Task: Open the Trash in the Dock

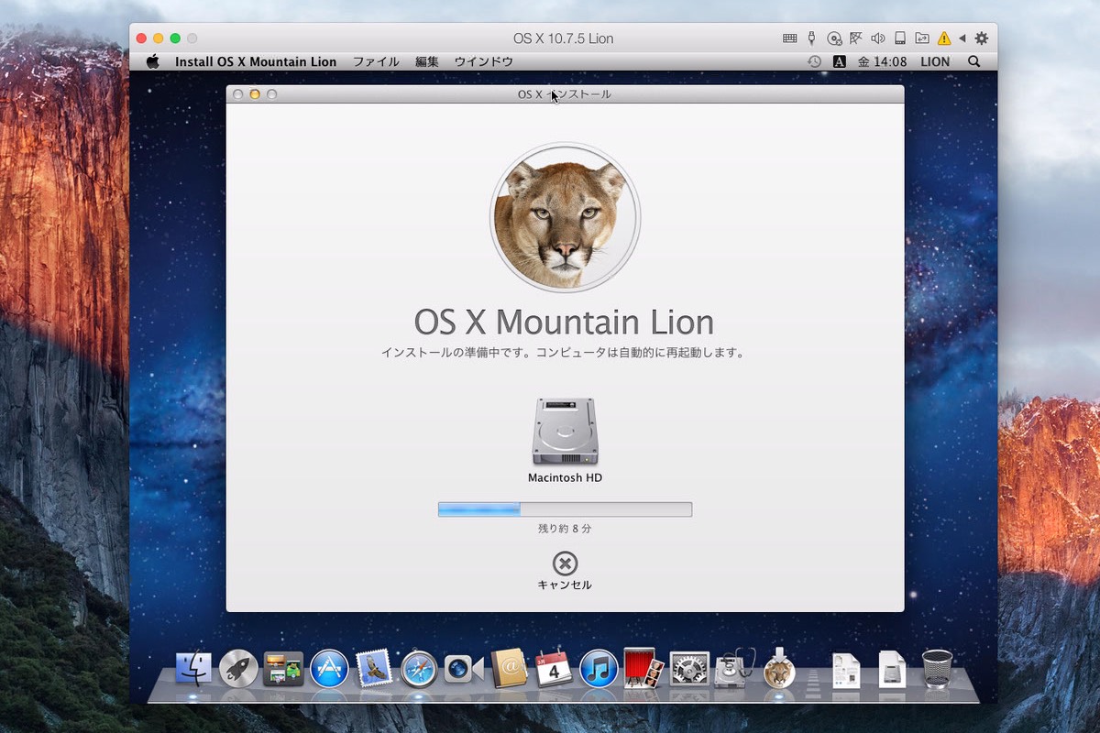Action: [937, 669]
